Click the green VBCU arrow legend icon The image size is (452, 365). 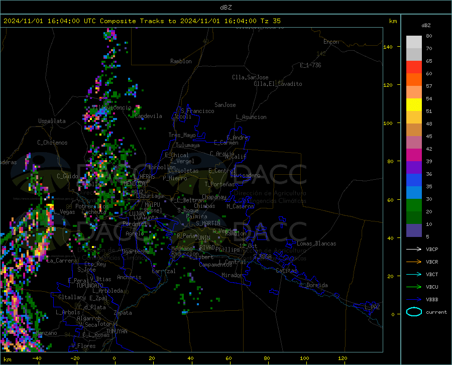(414, 287)
